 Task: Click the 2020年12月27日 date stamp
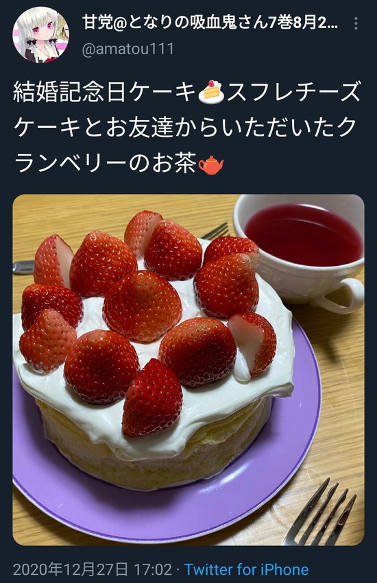(71, 569)
